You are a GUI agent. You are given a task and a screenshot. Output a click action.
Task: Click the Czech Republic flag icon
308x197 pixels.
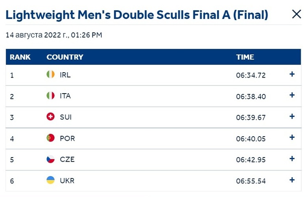(x=51, y=159)
